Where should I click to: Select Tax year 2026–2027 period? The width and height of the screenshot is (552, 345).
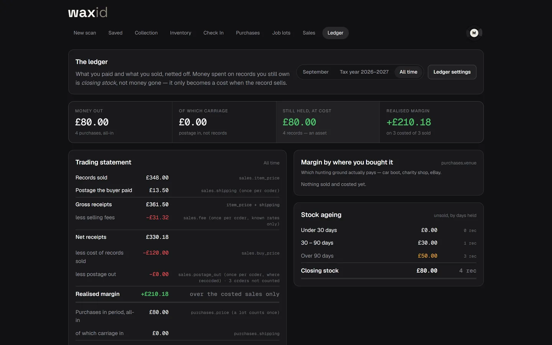coord(364,72)
